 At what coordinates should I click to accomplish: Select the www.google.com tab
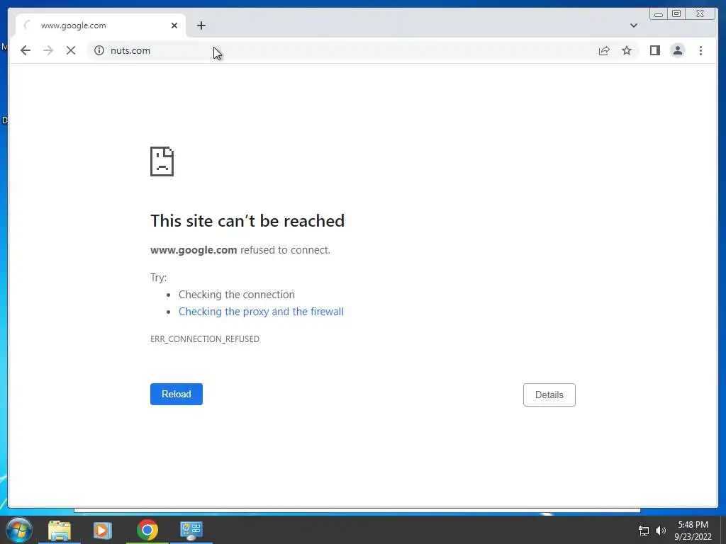tap(101, 25)
